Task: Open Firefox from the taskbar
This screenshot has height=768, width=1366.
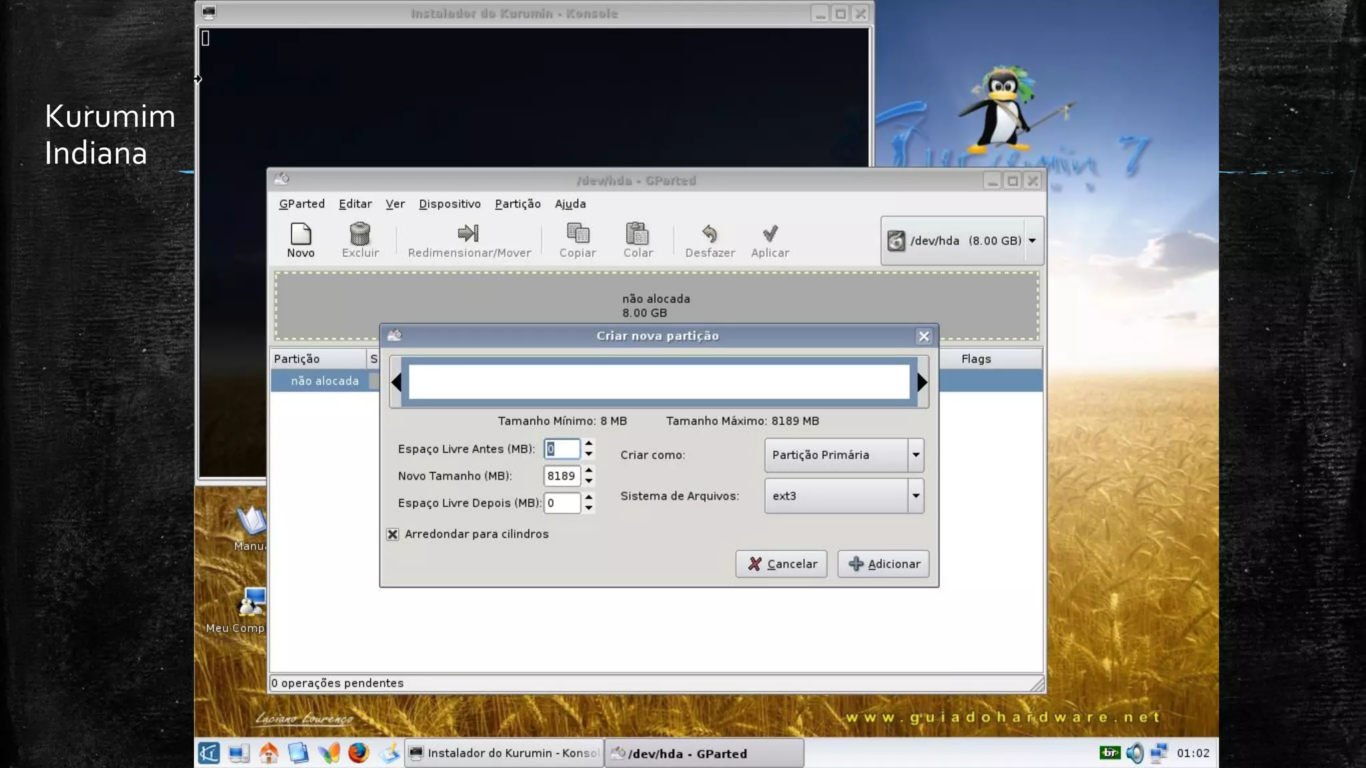Action: (x=358, y=753)
